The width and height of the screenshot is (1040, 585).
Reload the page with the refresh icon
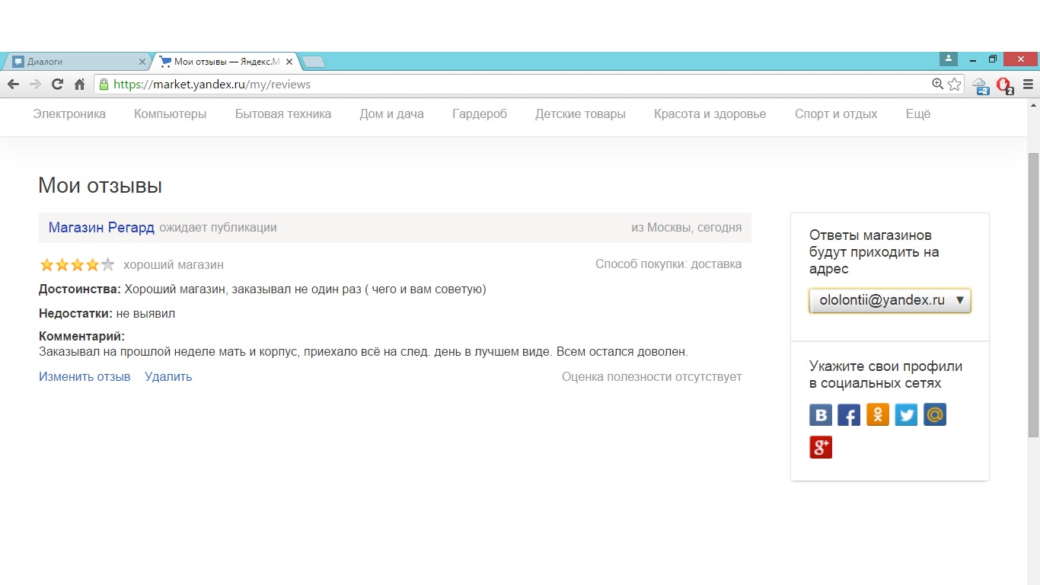57,85
